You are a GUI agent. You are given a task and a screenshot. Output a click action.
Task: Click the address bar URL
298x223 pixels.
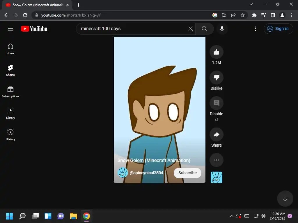[71, 15]
